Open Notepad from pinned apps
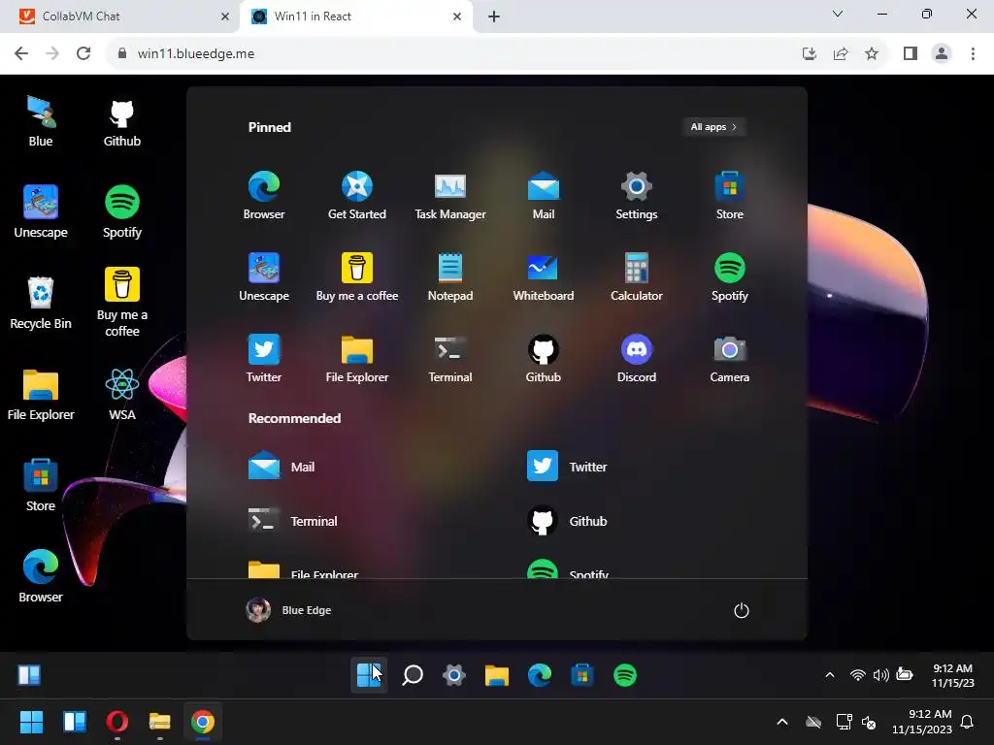The width and height of the screenshot is (994, 745). pyautogui.click(x=450, y=276)
